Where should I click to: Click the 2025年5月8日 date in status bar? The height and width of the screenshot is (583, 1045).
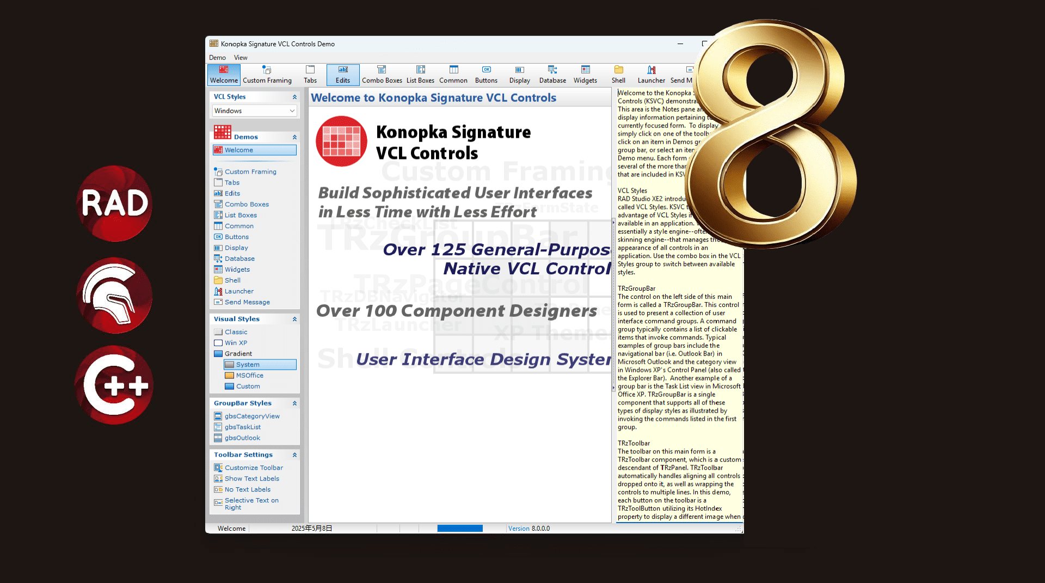point(312,529)
